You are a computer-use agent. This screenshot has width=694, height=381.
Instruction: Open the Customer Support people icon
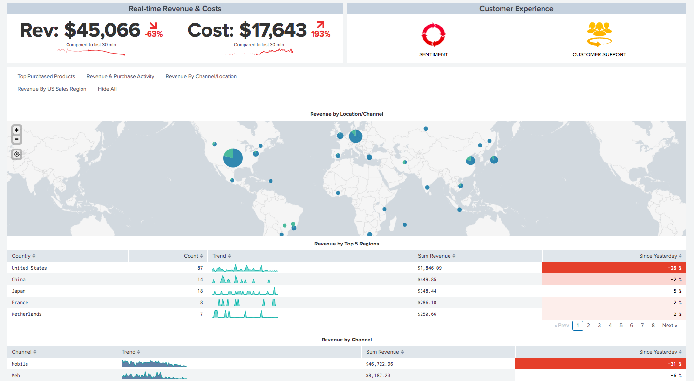[x=599, y=35]
